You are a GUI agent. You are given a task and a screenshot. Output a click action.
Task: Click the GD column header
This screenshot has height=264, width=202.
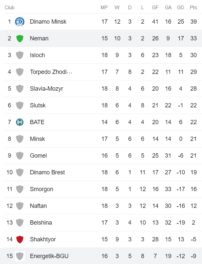pyautogui.click(x=181, y=8)
